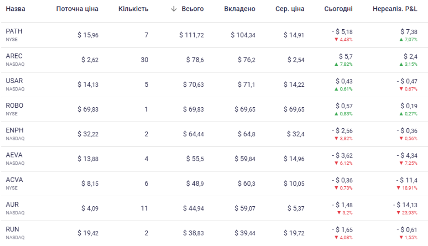Click AREC today's gain of 7,82%
428x246 pixels.
pyautogui.click(x=343, y=64)
